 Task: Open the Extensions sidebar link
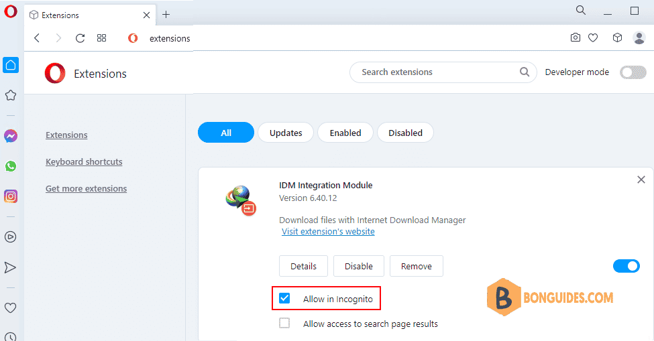[66, 135]
